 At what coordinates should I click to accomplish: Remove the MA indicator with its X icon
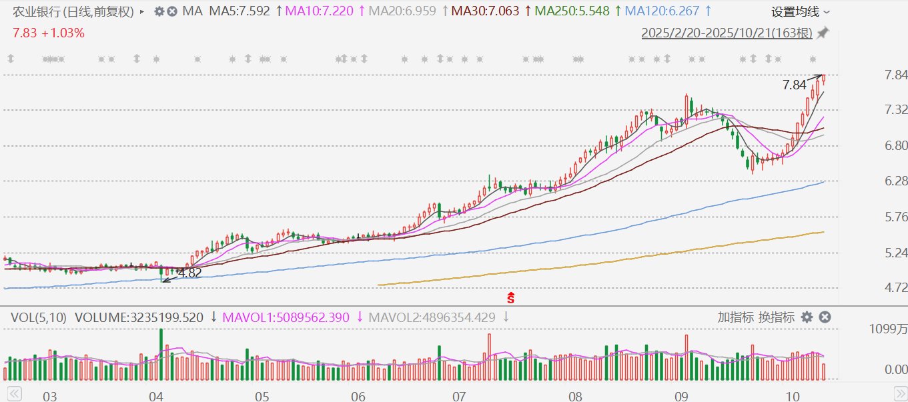(172, 11)
